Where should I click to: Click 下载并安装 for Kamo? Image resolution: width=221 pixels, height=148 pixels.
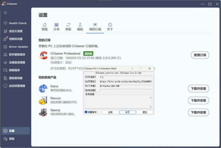(x=198, y=89)
